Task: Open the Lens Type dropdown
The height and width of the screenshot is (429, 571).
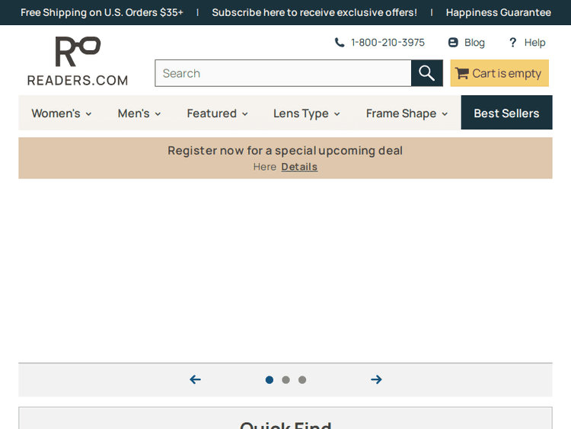Action: [307, 114]
